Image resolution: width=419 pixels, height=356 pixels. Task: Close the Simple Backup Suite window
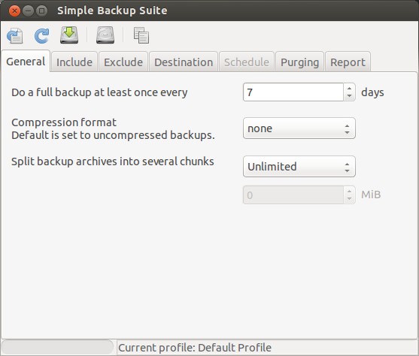tap(14, 11)
